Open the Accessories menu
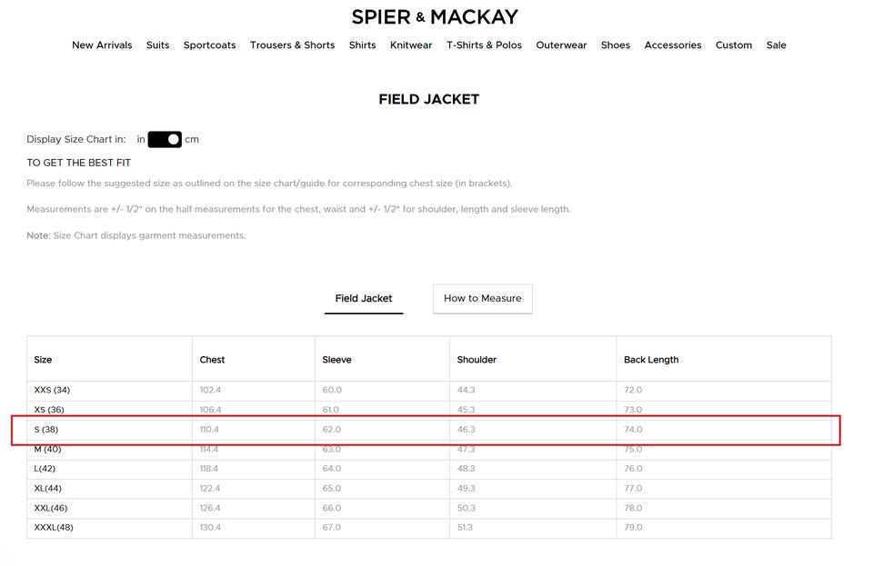 tap(673, 45)
